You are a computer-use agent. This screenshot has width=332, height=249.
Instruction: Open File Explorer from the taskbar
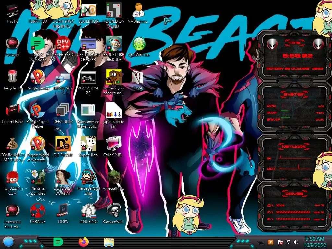tap(109, 242)
